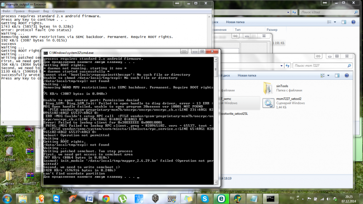The height and width of the screenshot is (204, 363).
Task: Open Microsoft Word from the taskbar
Action: click(x=89, y=198)
